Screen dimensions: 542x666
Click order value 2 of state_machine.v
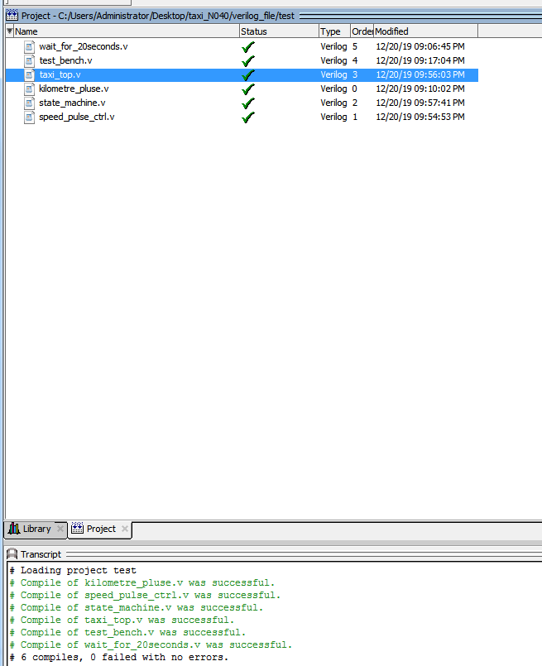(x=355, y=103)
